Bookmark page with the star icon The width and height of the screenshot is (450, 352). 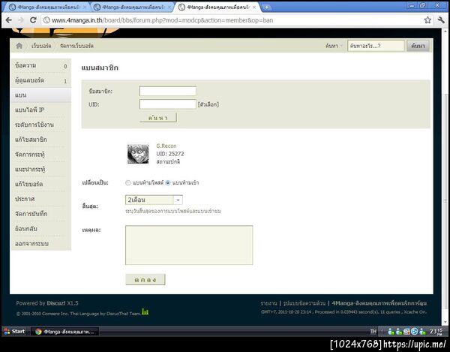tap(427, 20)
